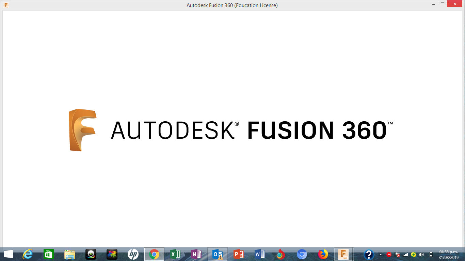Image resolution: width=465 pixels, height=261 pixels.
Task: Show hidden system tray icons
Action: 381,255
